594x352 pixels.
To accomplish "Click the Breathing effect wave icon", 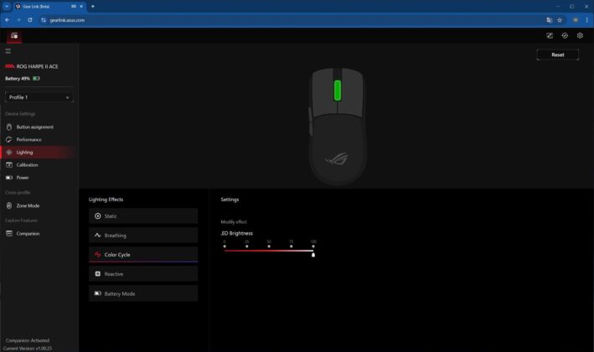I will click(x=98, y=236).
